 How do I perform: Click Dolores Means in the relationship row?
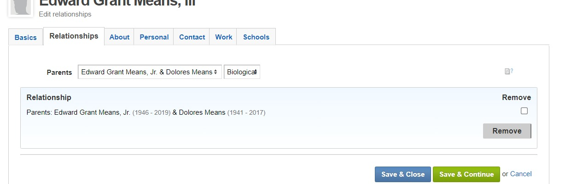[202, 112]
